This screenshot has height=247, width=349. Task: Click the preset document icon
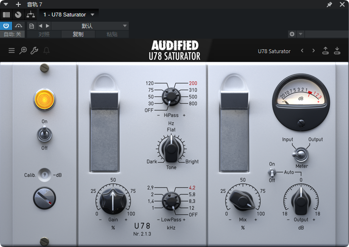pos(31,26)
